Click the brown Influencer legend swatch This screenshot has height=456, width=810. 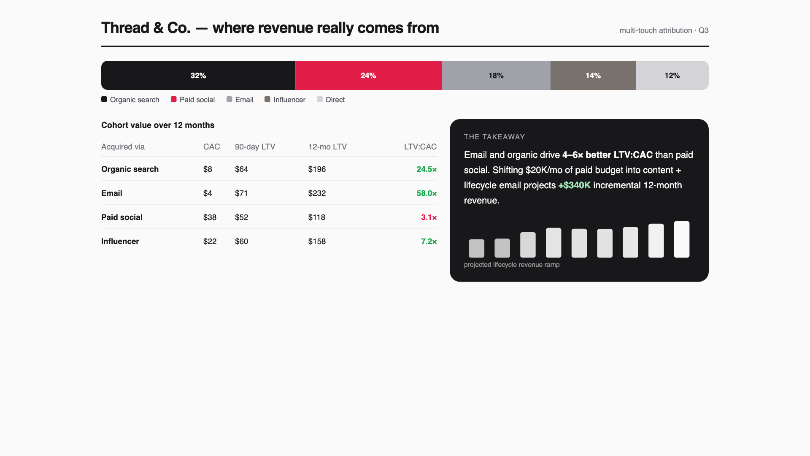267,99
